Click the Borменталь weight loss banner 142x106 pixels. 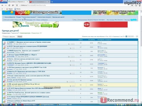[x=36, y=25]
